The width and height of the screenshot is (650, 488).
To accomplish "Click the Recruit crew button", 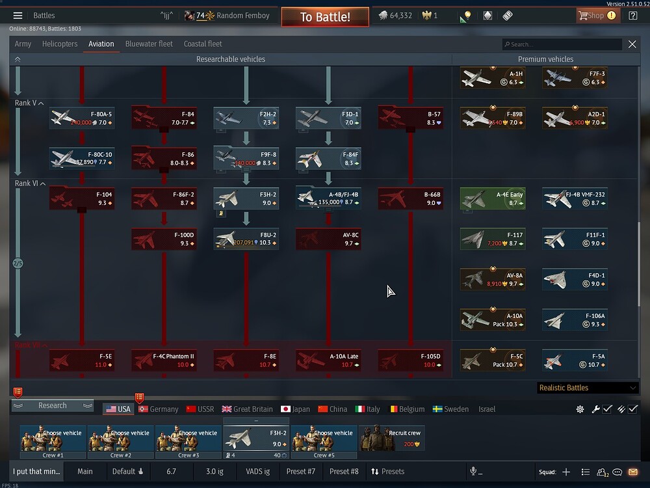I will pos(391,438).
